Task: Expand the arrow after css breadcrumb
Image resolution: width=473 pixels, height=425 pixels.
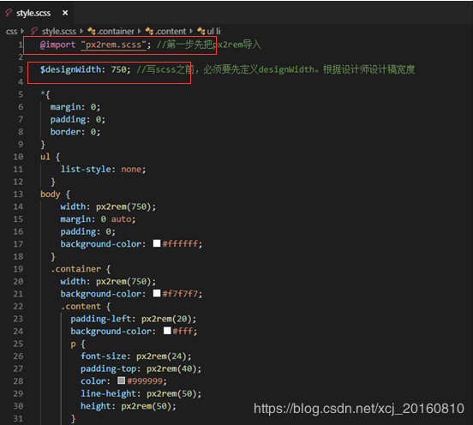Action: coord(22,31)
